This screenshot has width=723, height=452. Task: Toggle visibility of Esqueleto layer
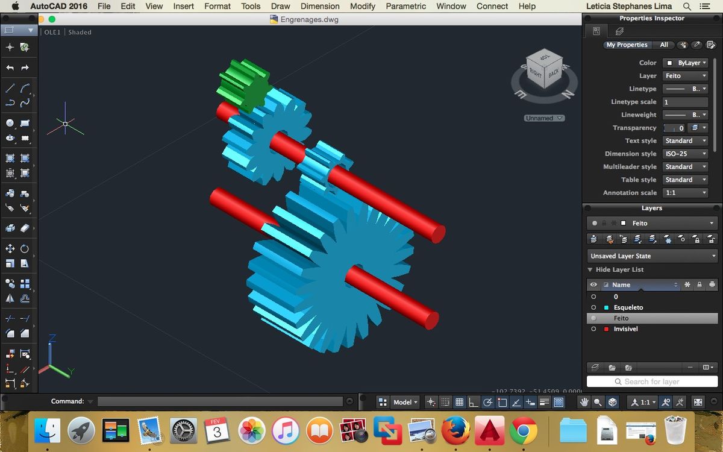tap(593, 307)
